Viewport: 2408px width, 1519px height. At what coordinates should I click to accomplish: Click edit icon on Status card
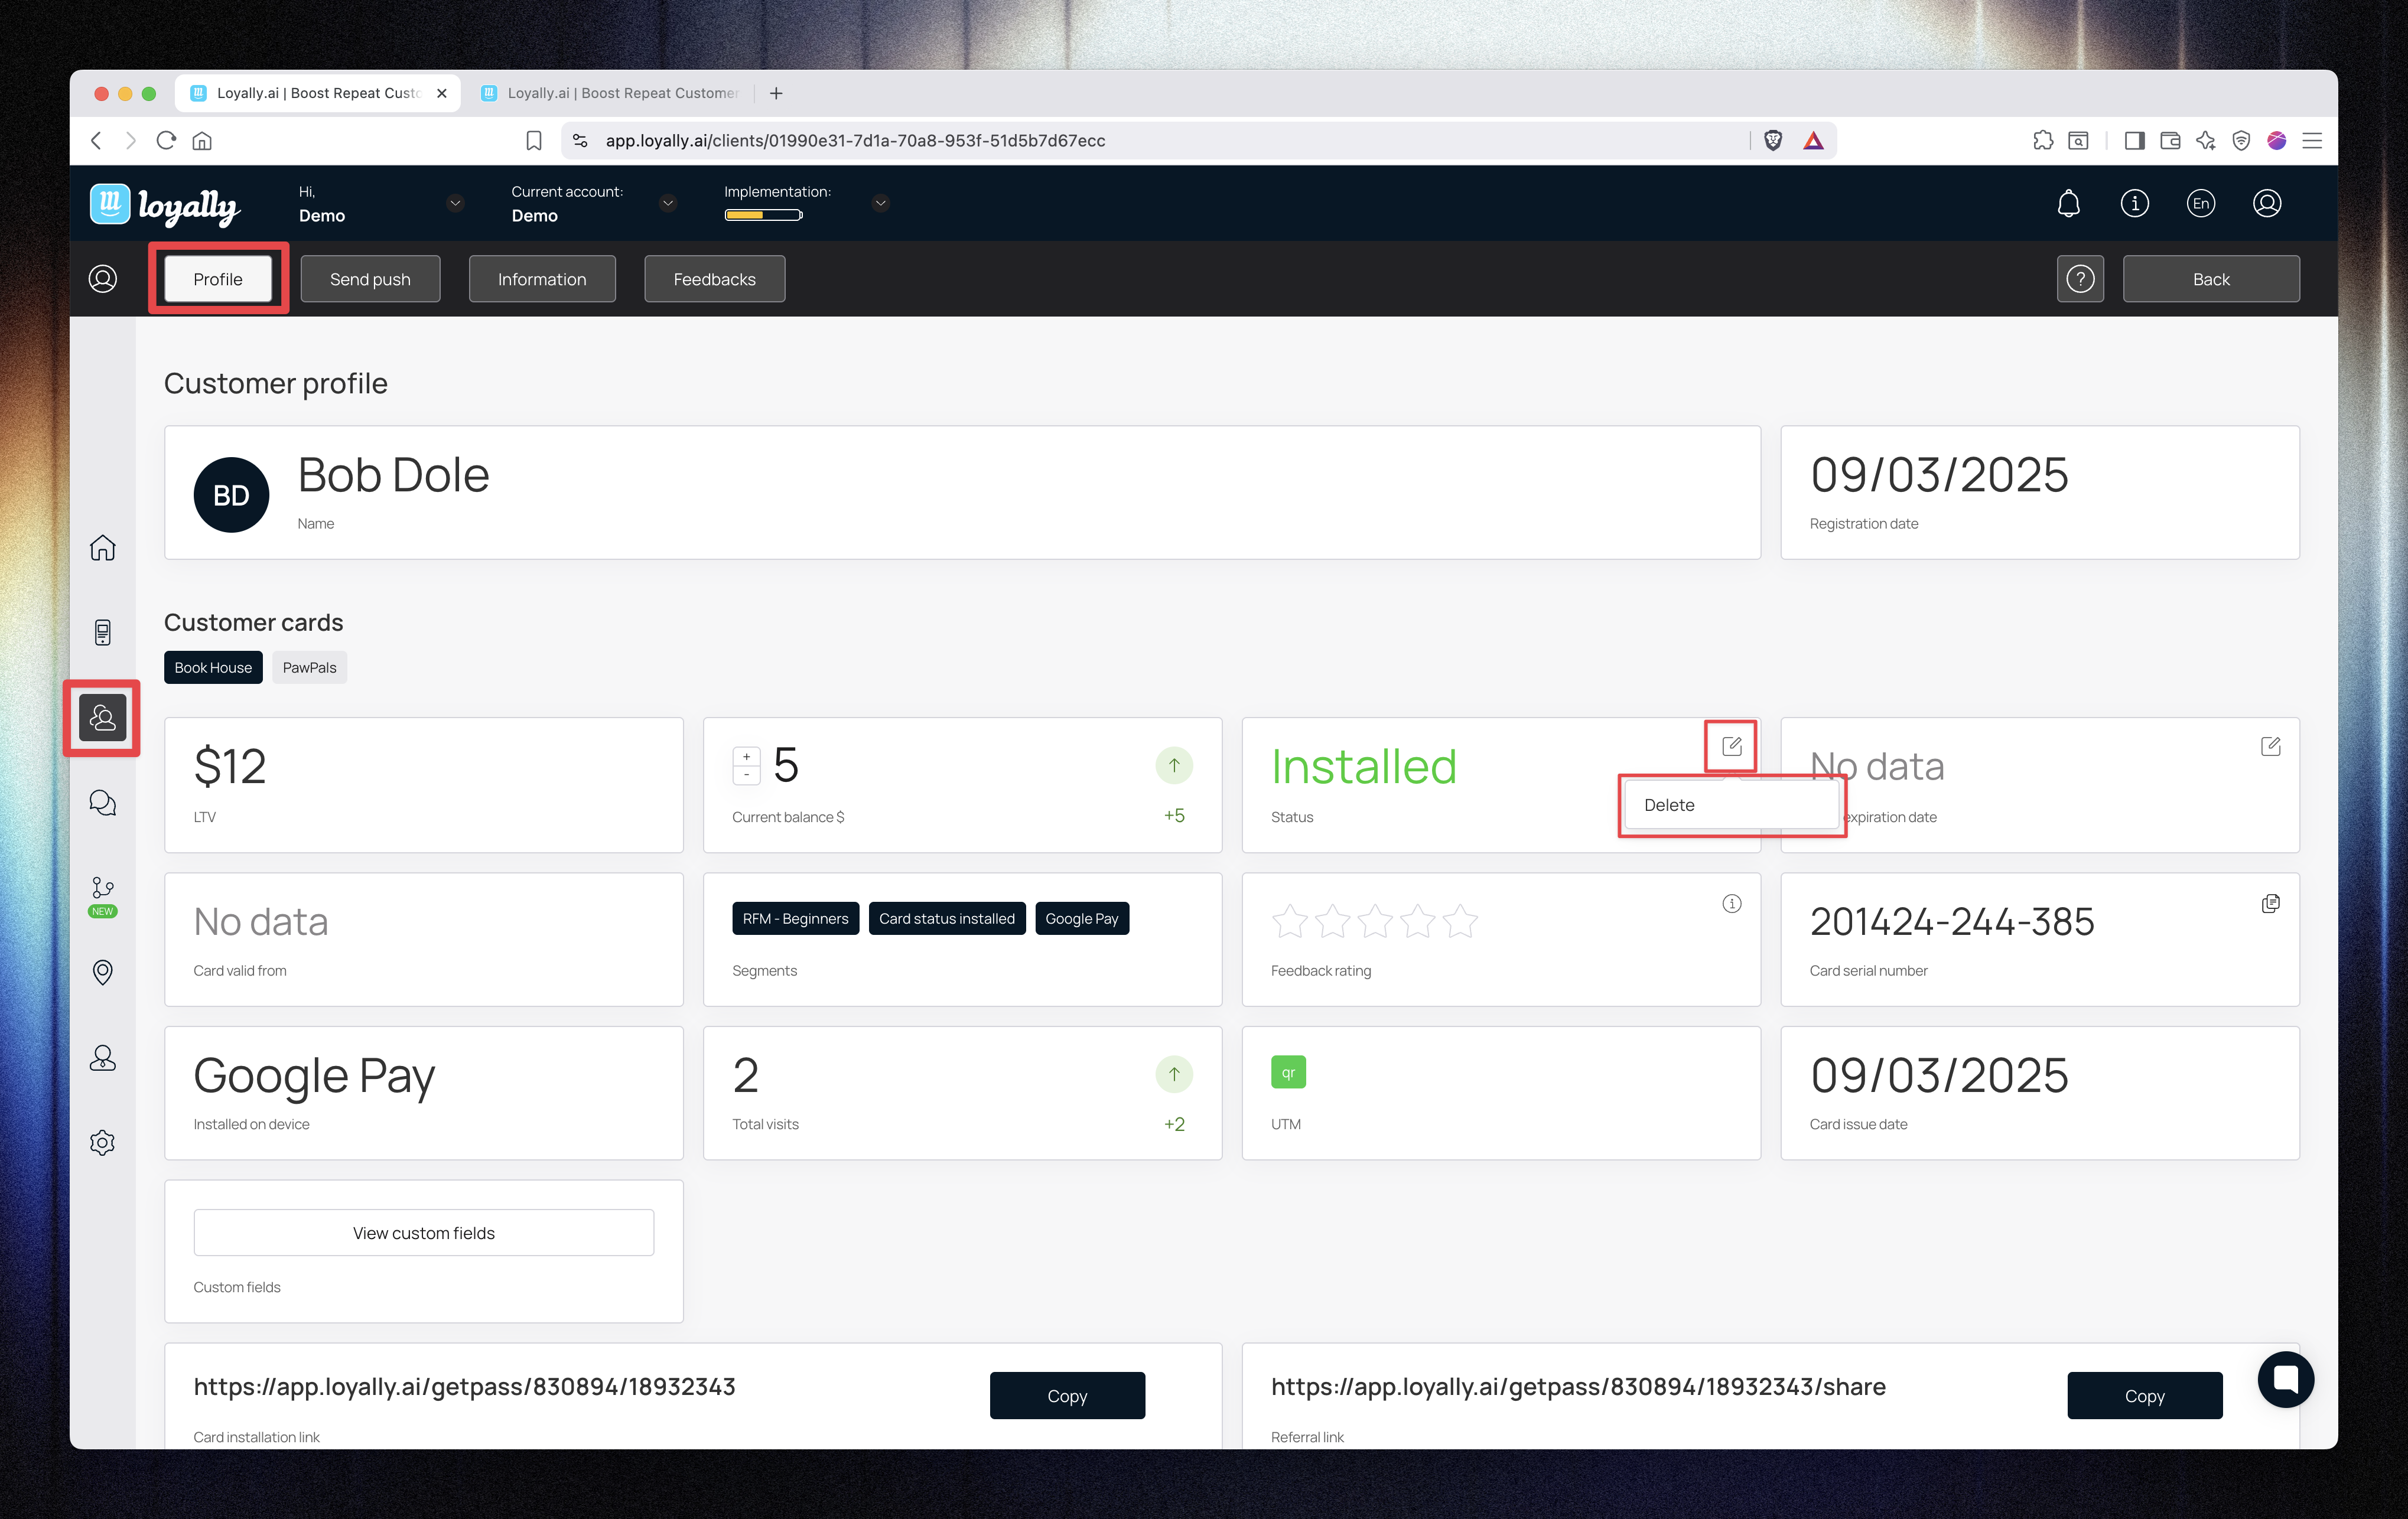coord(1731,746)
